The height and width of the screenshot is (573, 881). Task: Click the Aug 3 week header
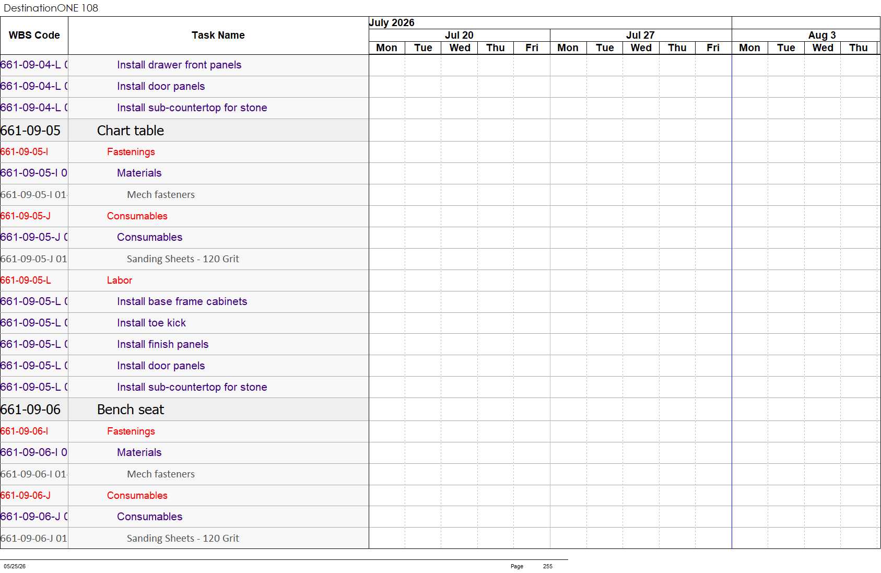tap(822, 35)
